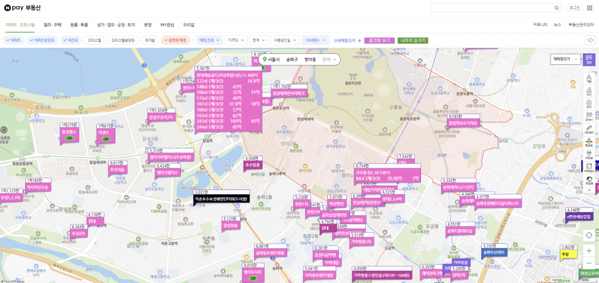Enable the 오피스텔 property type filter
The height and width of the screenshot is (283, 599).
[94, 40]
